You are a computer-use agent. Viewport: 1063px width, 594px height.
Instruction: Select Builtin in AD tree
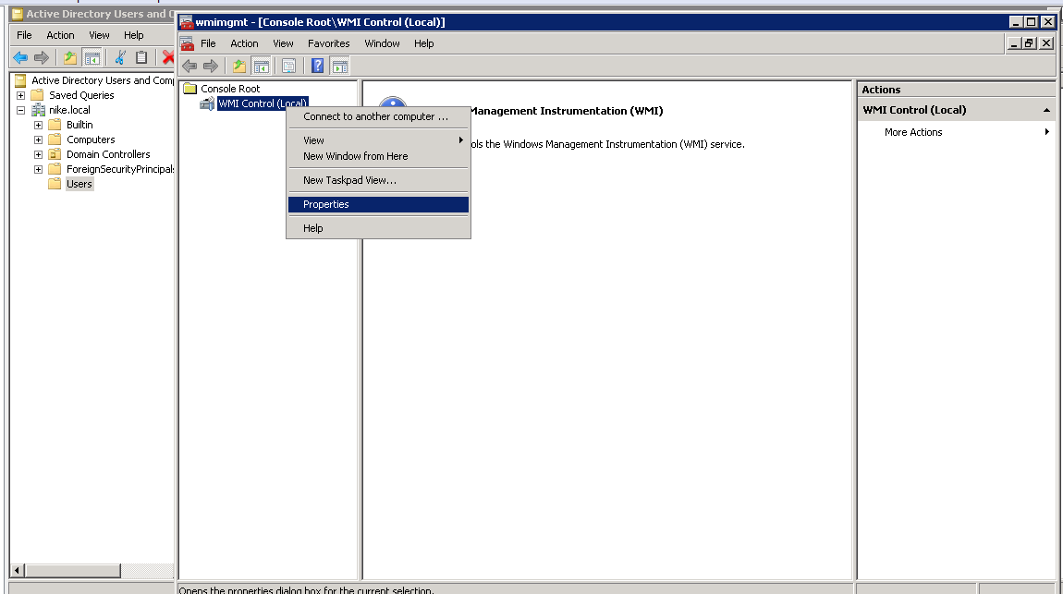(x=80, y=125)
